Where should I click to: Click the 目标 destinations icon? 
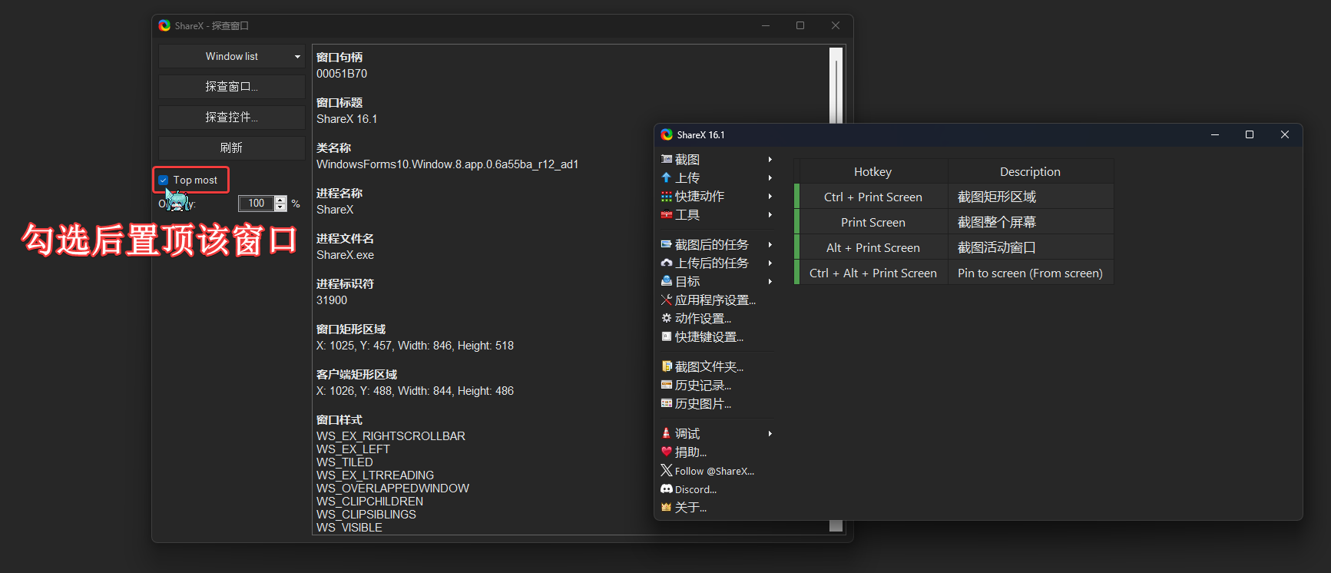[667, 281]
